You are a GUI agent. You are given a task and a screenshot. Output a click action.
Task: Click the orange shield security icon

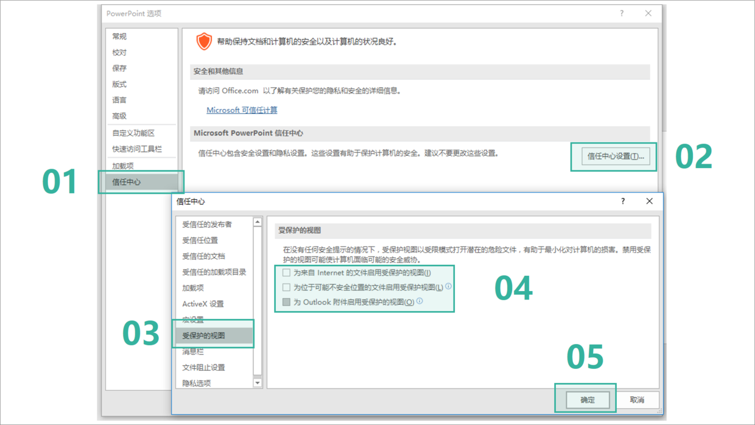point(204,41)
